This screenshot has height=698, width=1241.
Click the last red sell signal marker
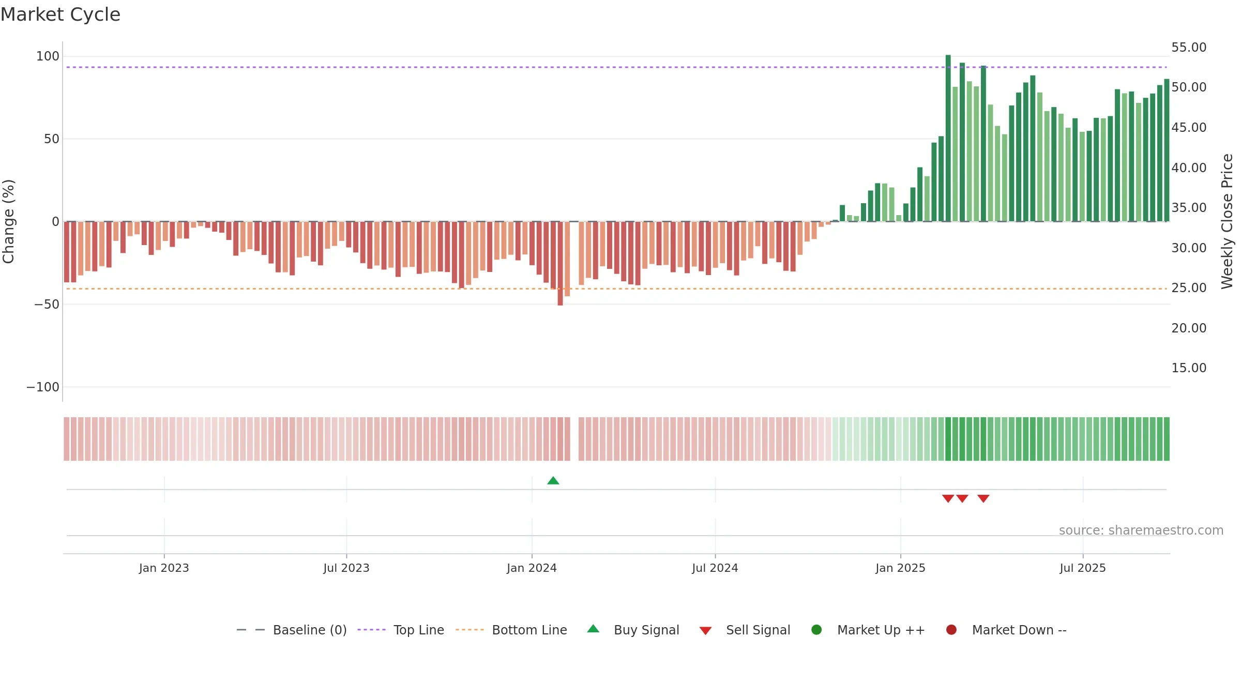pos(983,498)
